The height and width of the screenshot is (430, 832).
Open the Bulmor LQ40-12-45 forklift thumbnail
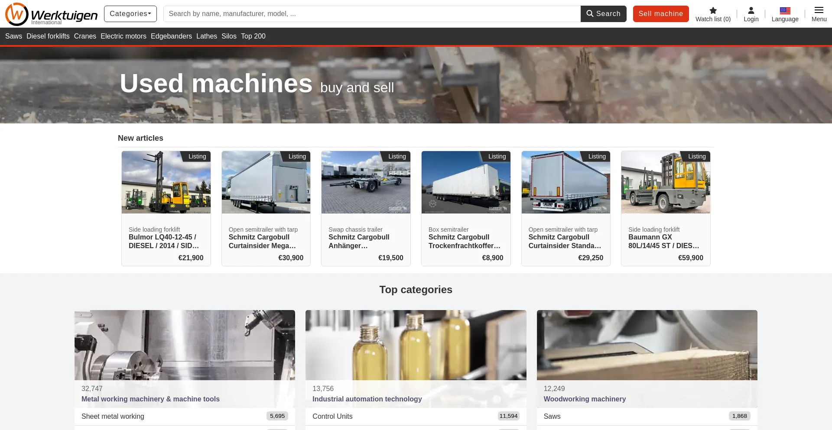(x=166, y=182)
